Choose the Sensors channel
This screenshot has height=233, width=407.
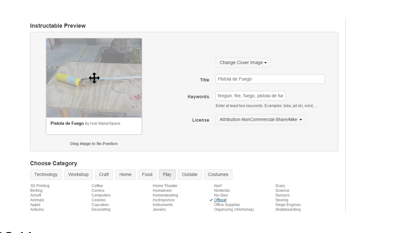(x=282, y=195)
